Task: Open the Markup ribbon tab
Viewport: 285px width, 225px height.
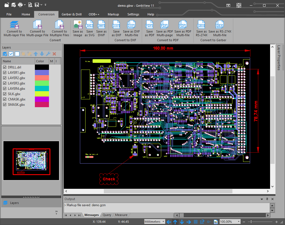Action: click(113, 14)
